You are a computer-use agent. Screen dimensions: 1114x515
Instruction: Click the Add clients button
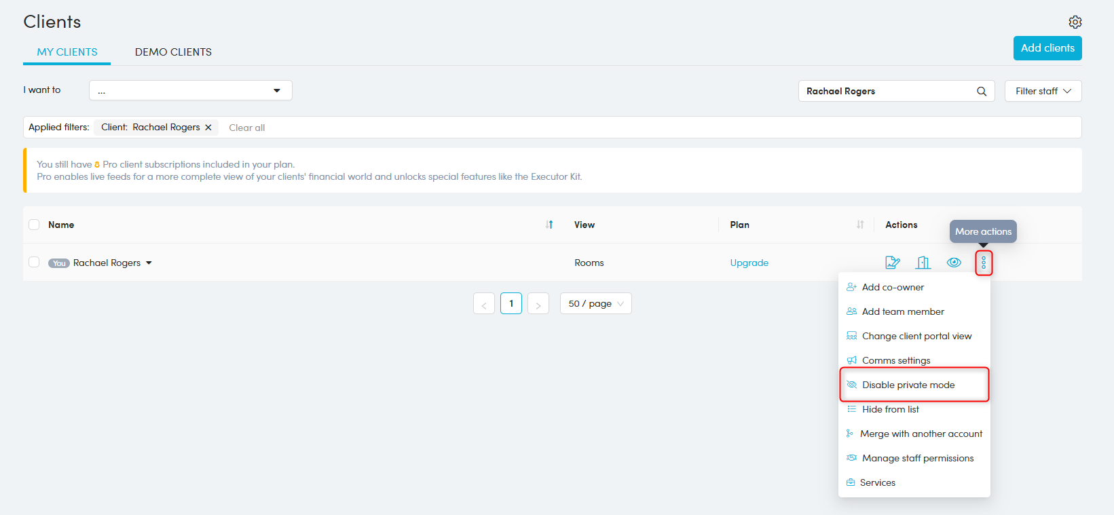[x=1047, y=48]
